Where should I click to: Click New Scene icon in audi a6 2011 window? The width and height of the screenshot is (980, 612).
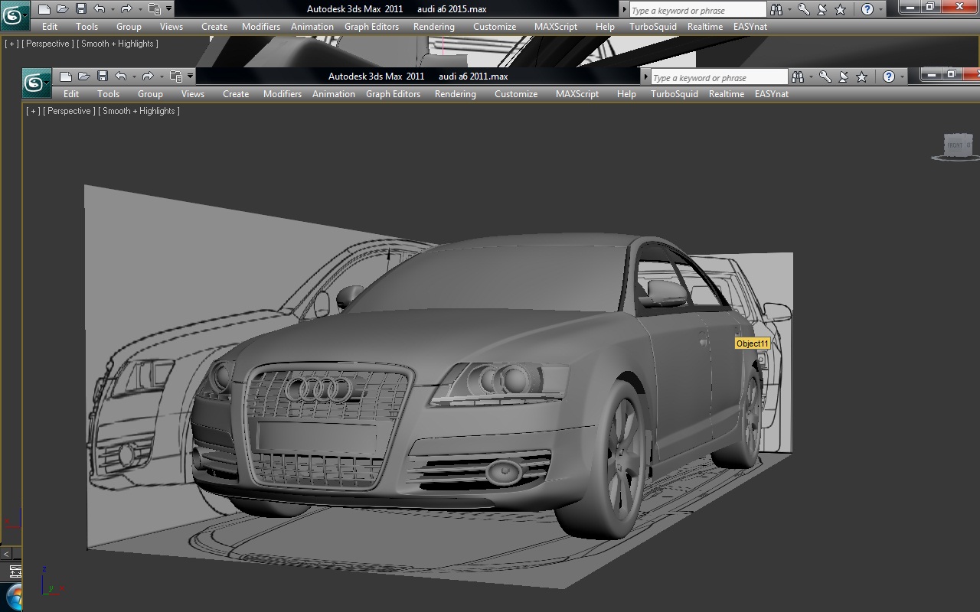66,76
